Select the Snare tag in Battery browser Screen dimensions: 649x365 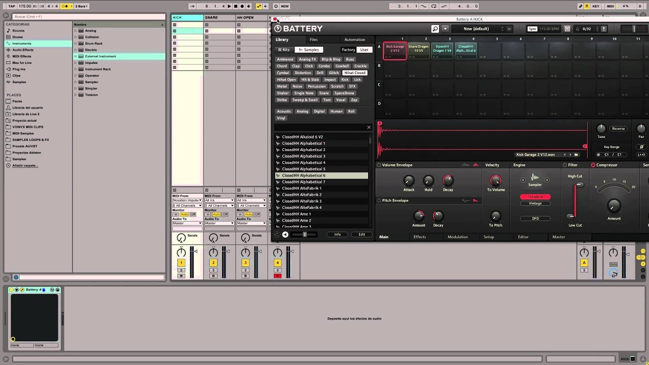click(x=324, y=93)
